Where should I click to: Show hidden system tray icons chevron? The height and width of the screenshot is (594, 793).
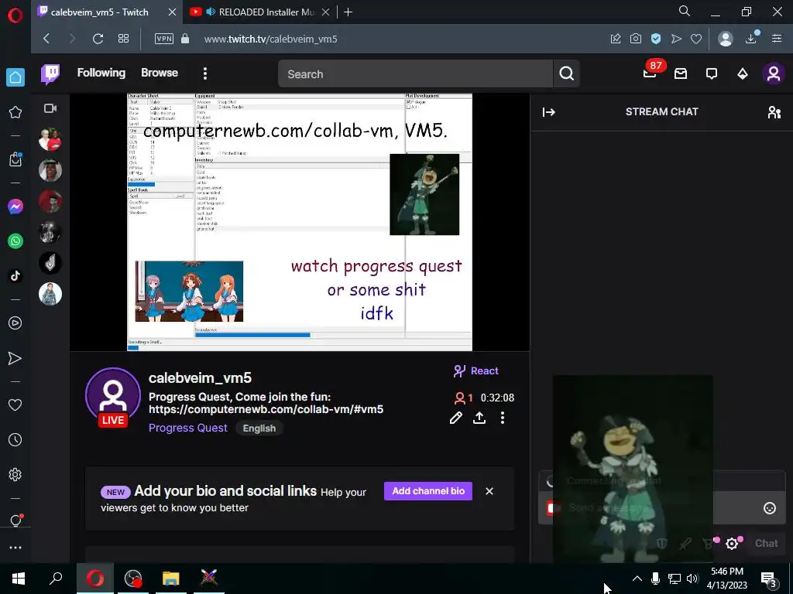point(637,579)
